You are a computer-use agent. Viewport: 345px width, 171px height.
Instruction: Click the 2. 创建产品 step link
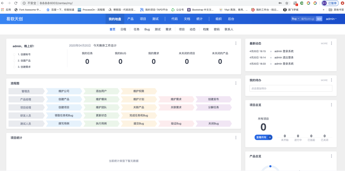pyautogui.click(x=24, y=60)
